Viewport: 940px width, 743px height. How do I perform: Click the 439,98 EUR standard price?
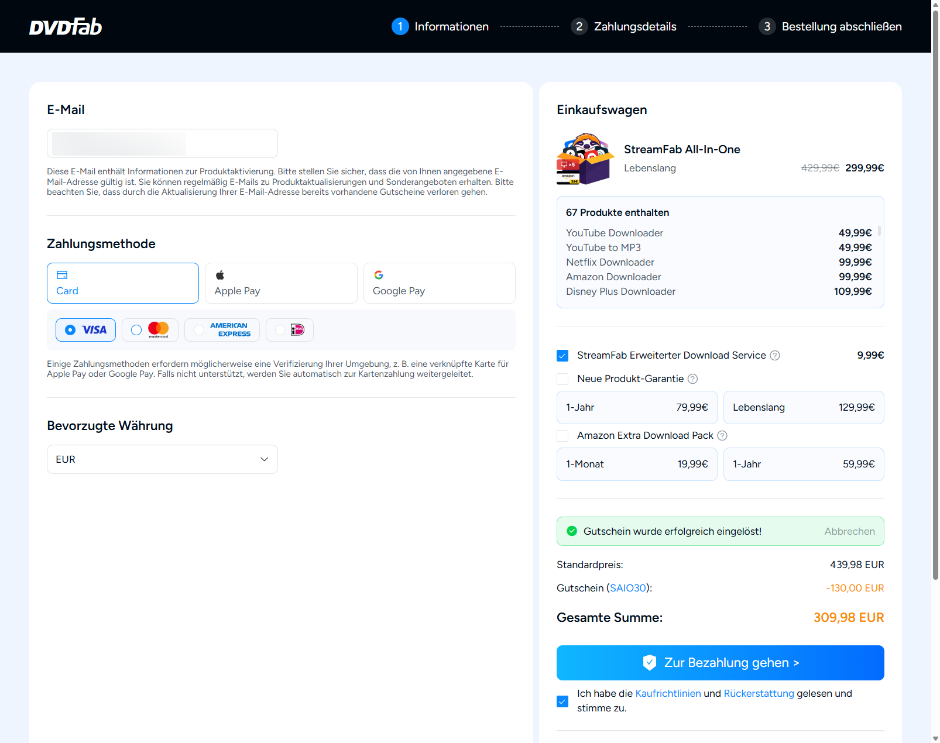click(857, 565)
